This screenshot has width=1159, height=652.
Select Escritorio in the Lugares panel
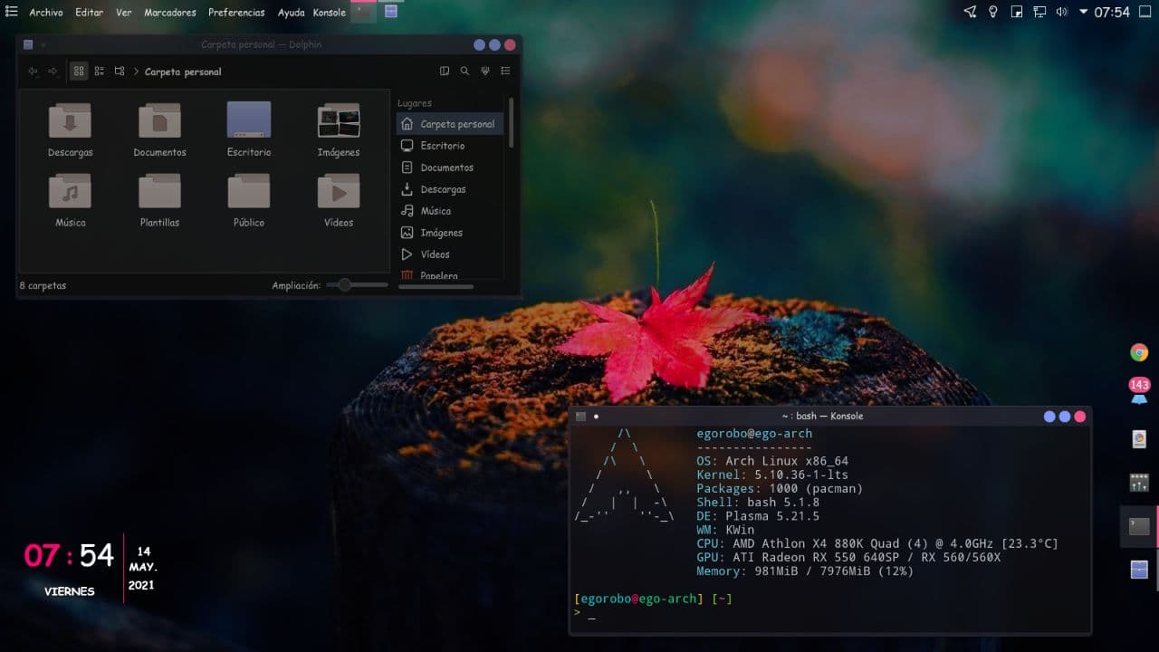point(442,146)
